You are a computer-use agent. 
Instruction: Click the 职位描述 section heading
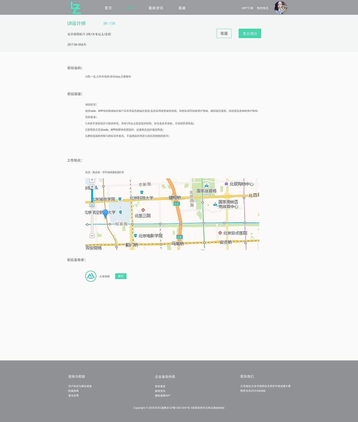point(75,94)
